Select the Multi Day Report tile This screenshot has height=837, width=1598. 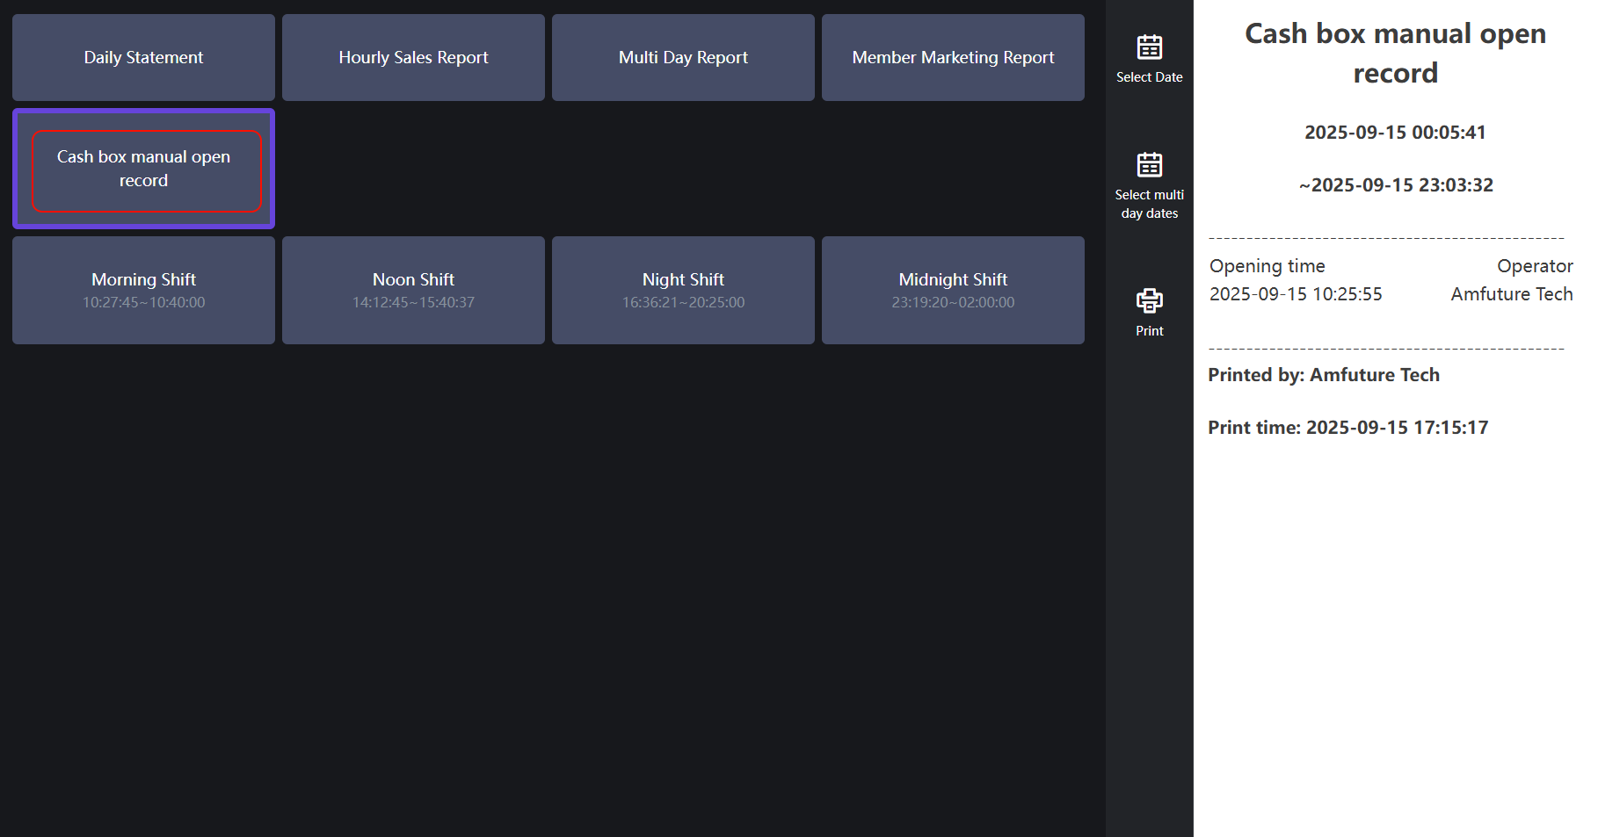683,58
